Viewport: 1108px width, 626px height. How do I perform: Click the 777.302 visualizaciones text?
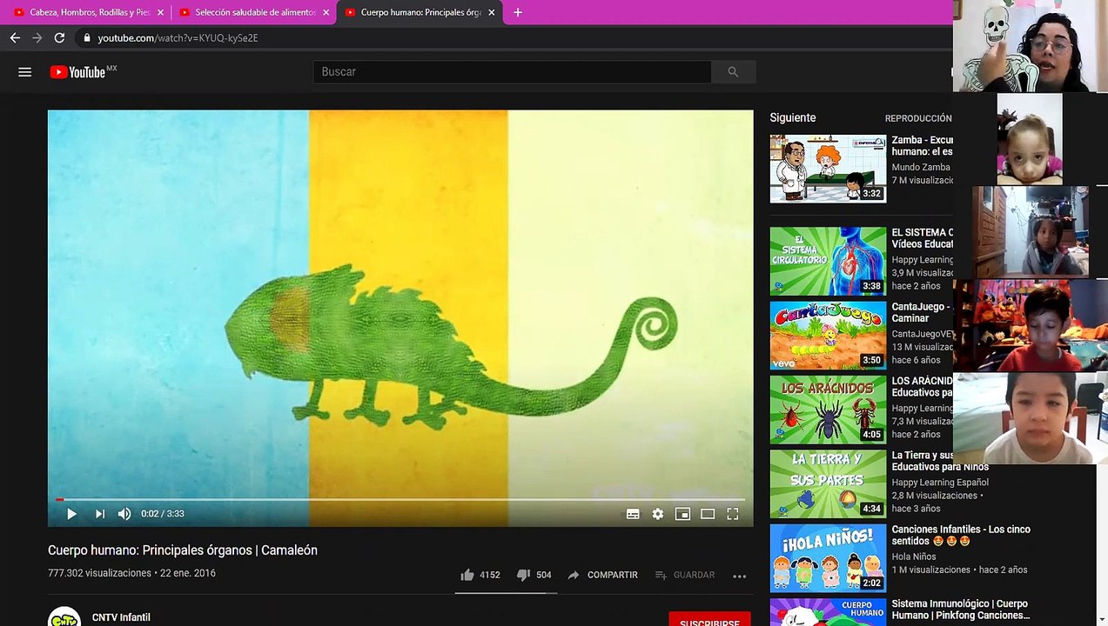[99, 573]
